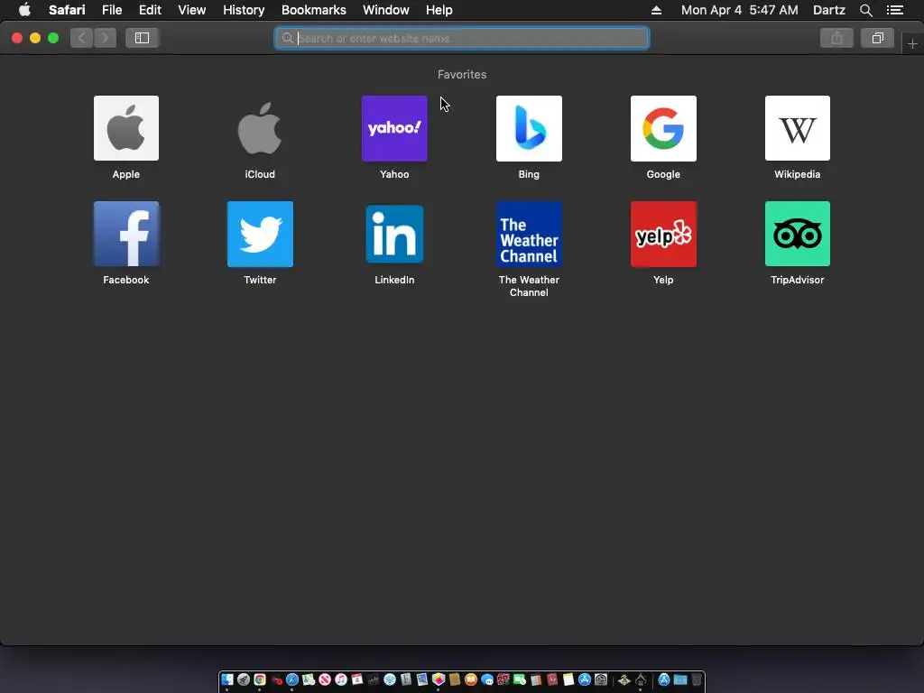Open the iCloud favorite
The height and width of the screenshot is (693, 924).
(x=260, y=128)
